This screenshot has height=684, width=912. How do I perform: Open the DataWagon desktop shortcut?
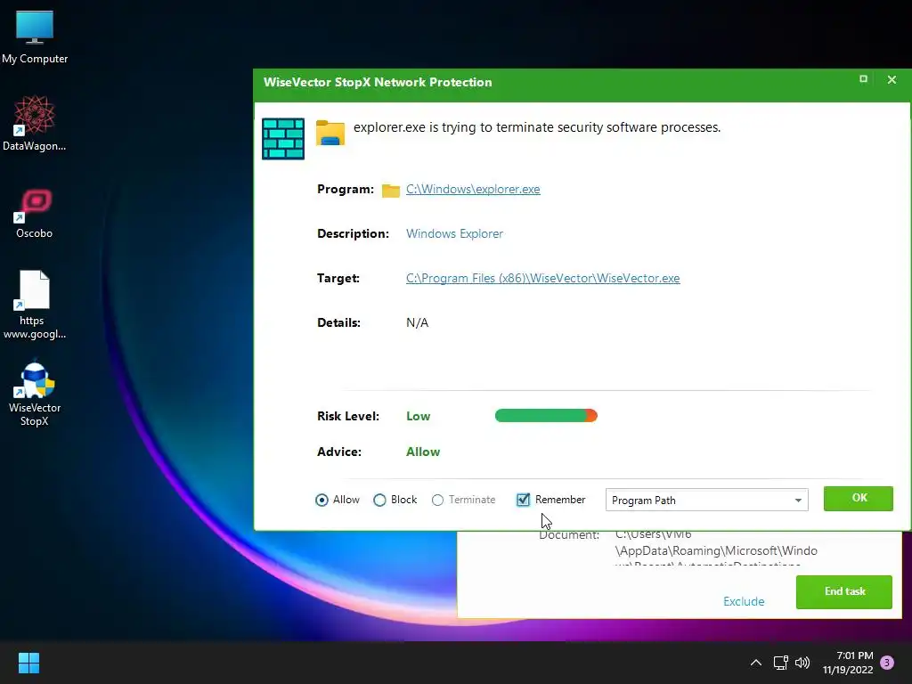point(35,124)
